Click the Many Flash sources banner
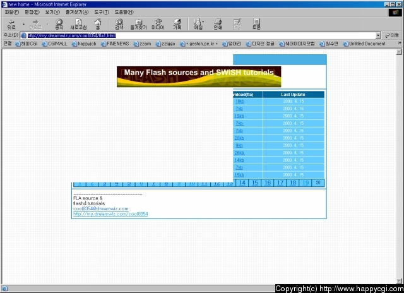Viewport: 404px width, 293px height. [x=199, y=77]
